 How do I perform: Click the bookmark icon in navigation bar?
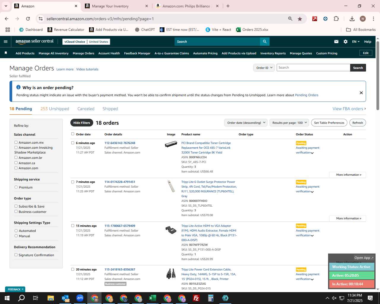click(6, 53)
